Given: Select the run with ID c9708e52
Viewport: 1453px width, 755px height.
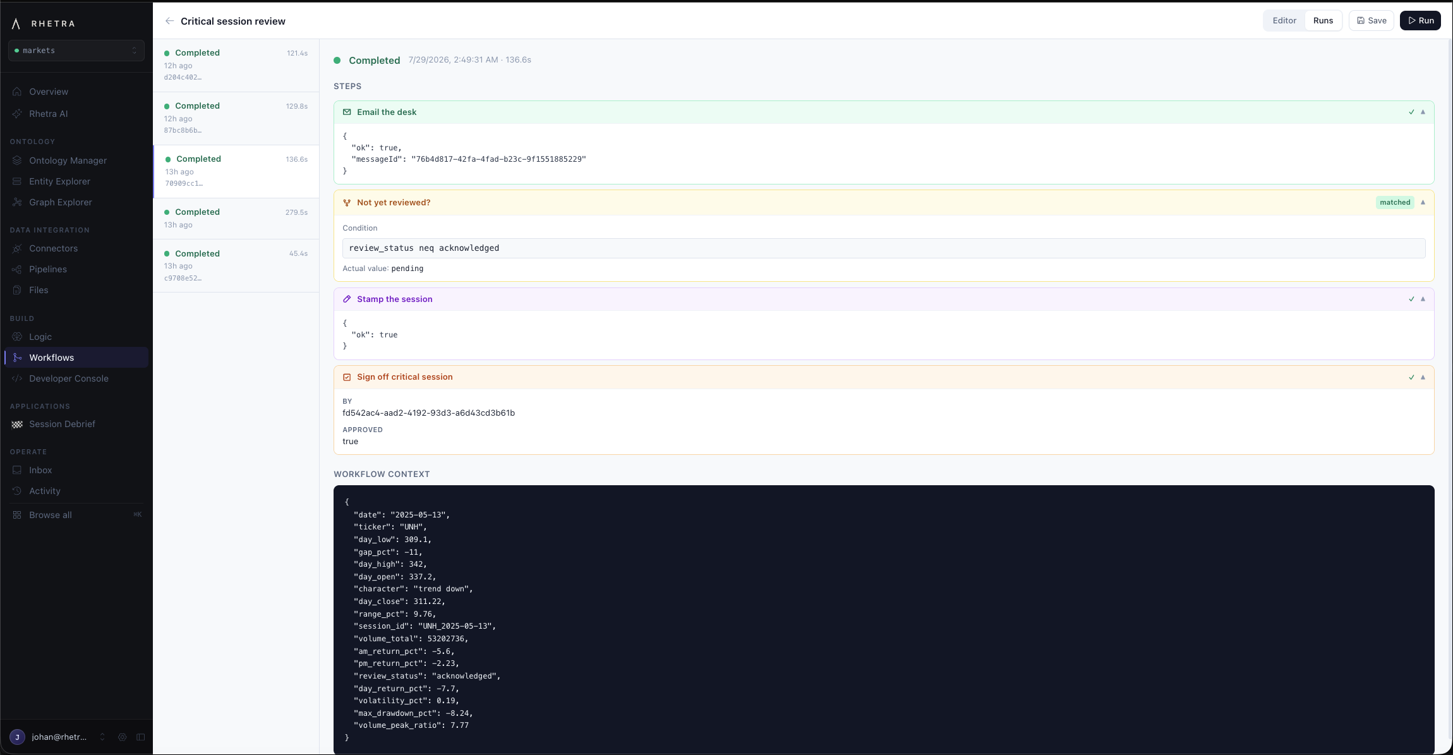Looking at the screenshot, I should tap(236, 266).
